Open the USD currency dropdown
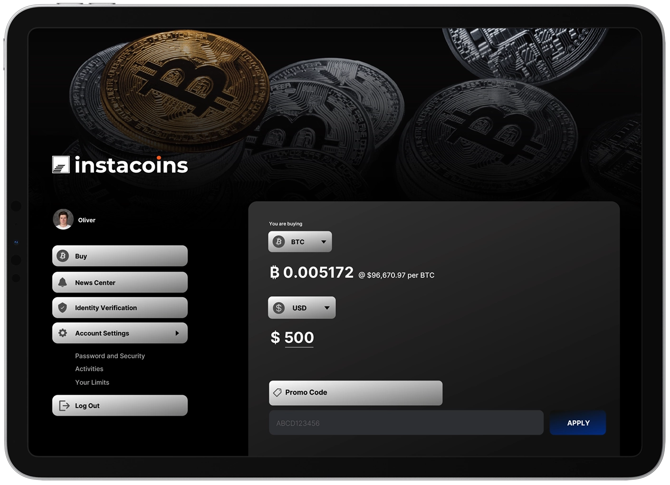The width and height of the screenshot is (670, 485). click(302, 308)
